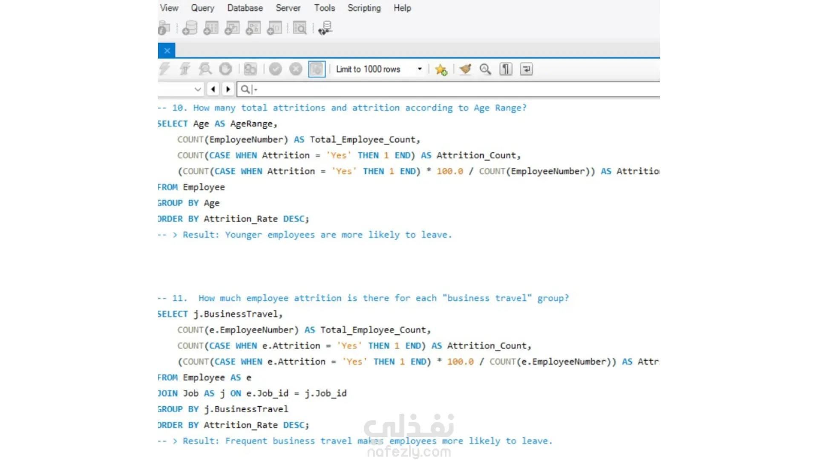This screenshot has height=460, width=818.
Task: Toggle word wrapping of lines
Action: coord(527,69)
